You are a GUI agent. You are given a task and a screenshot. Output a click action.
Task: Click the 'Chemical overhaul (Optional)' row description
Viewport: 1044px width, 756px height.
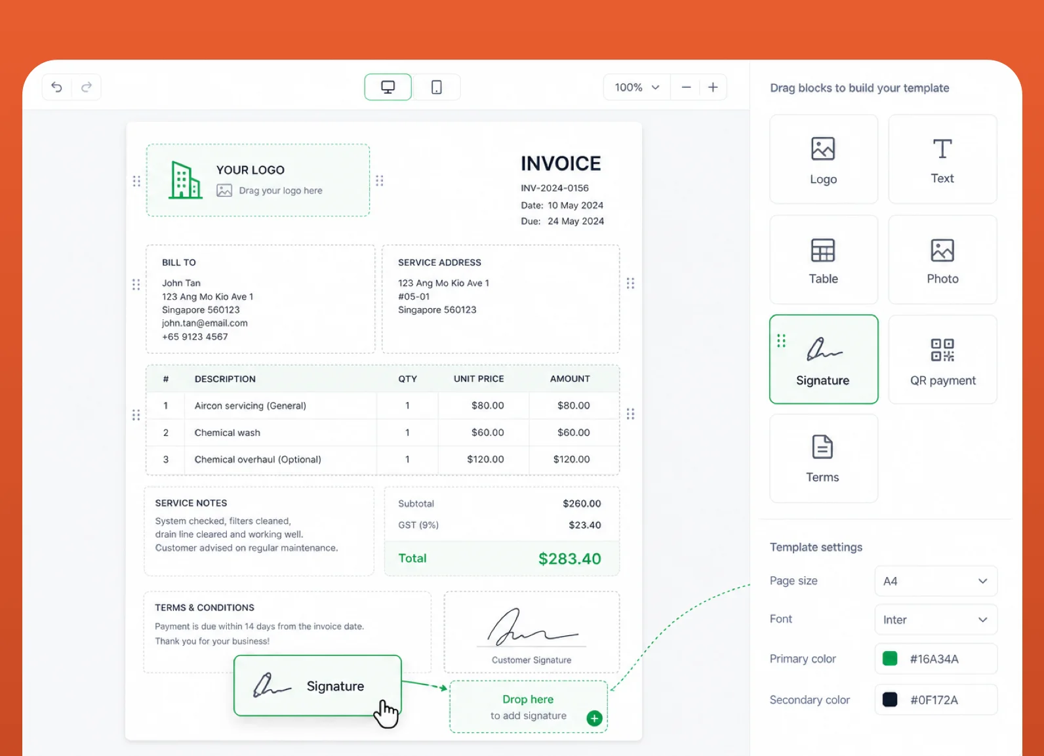tap(258, 460)
